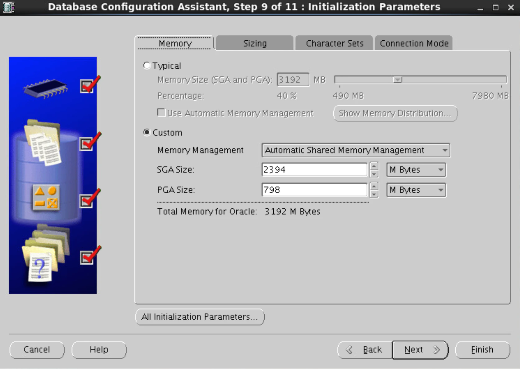The image size is (520, 369).
Task: Click the help folders question mark icon
Action: [x=46, y=253]
